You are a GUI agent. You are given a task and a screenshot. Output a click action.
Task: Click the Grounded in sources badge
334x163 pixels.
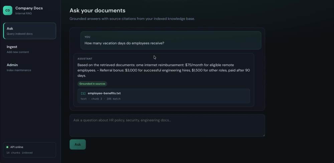[92, 84]
